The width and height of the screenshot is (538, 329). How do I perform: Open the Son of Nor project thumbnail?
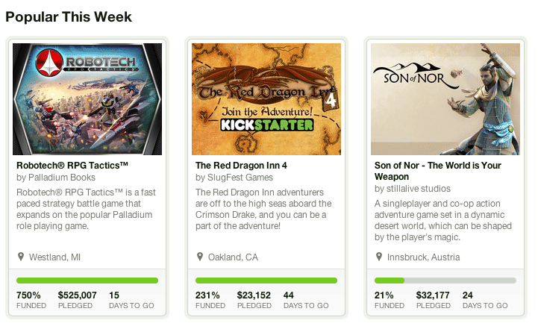pyautogui.click(x=445, y=98)
